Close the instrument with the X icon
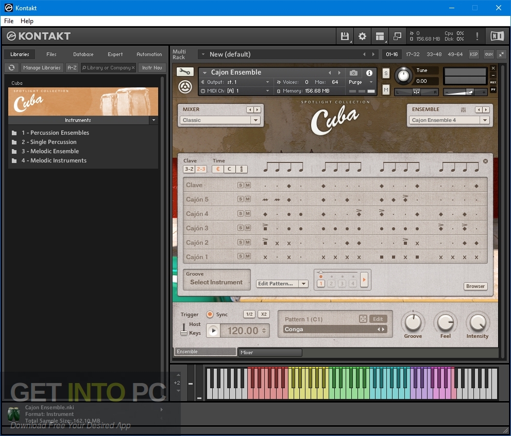The height and width of the screenshot is (436, 511). (x=493, y=68)
